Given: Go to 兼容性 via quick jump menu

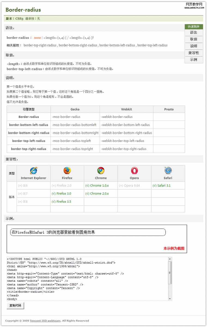Looking at the screenshot, I should pyautogui.click(x=194, y=53).
